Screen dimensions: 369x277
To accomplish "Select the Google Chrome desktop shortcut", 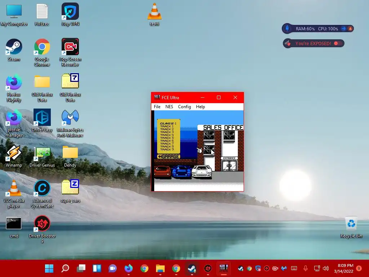I will (x=42, y=53).
